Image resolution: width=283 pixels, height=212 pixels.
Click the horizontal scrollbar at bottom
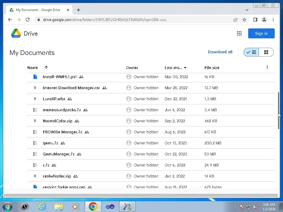(x=141, y=195)
